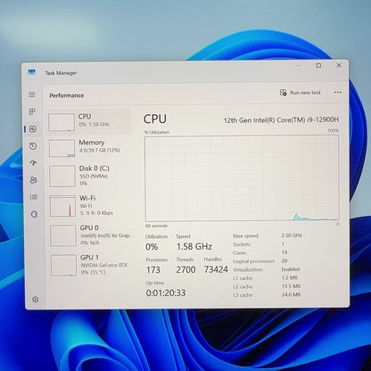
Task: Select the Performance page sidebar icon
Action: (33, 129)
